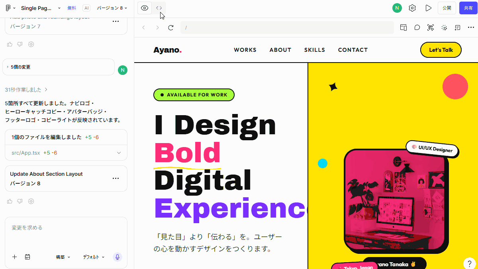Thumbs up the バージョン 7 response
The image size is (478, 269).
[10, 44]
